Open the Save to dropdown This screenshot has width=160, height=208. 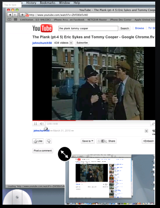point(88,141)
